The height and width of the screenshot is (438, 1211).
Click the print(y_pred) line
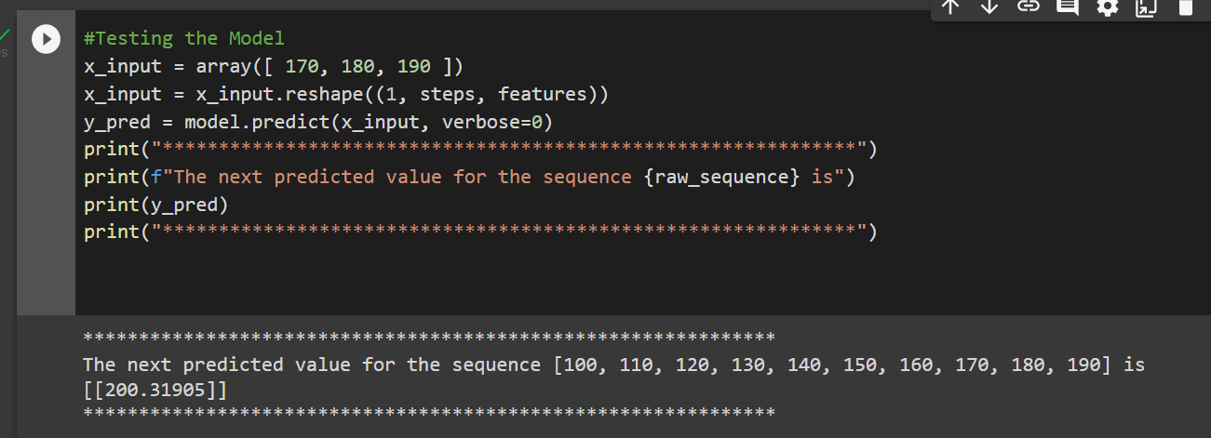(x=156, y=204)
